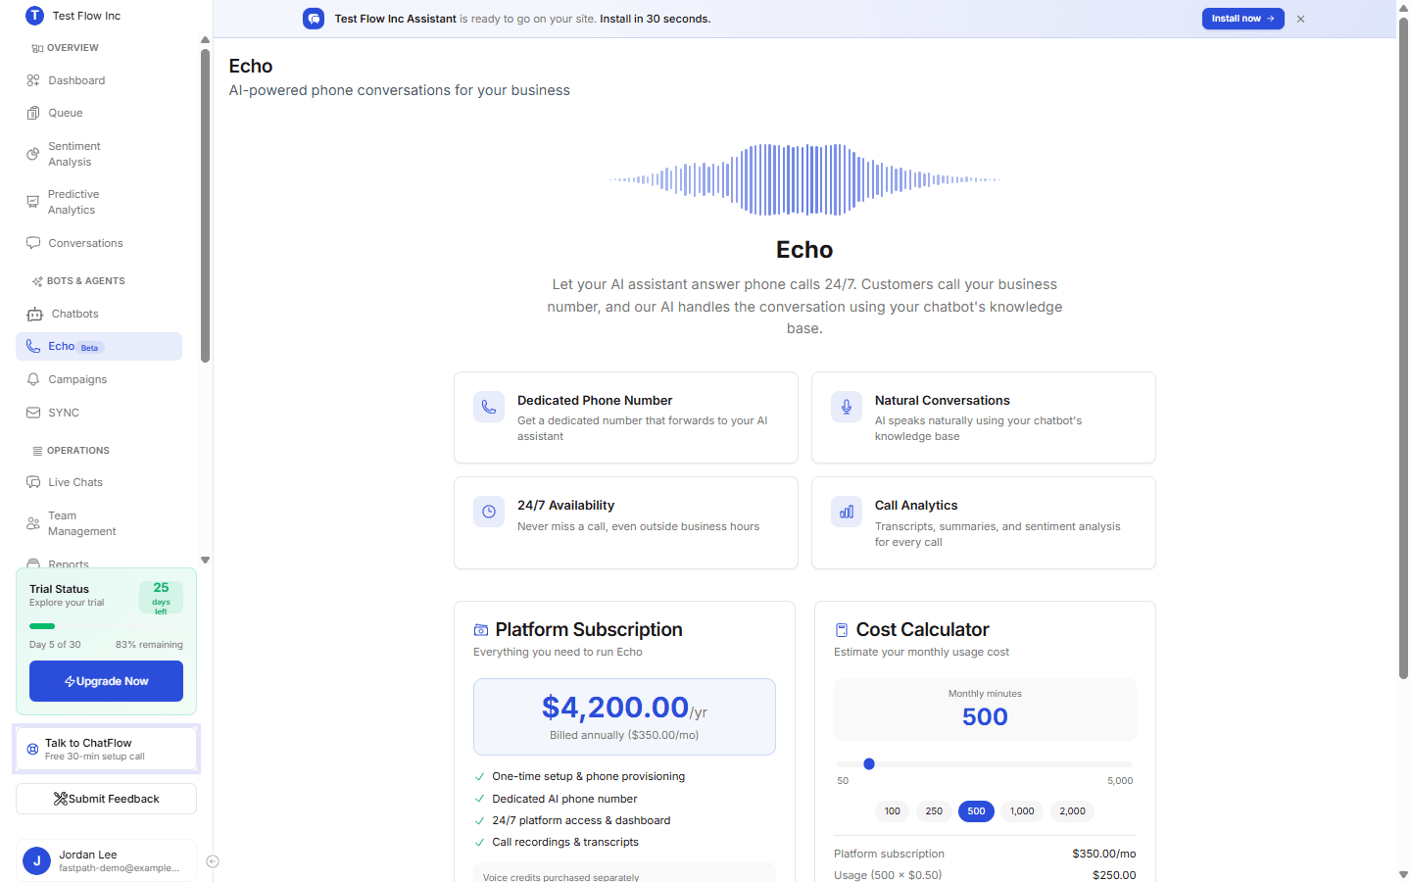This screenshot has height=882, width=1411.
Task: Open Jordan Lee user profile
Action: (106, 860)
